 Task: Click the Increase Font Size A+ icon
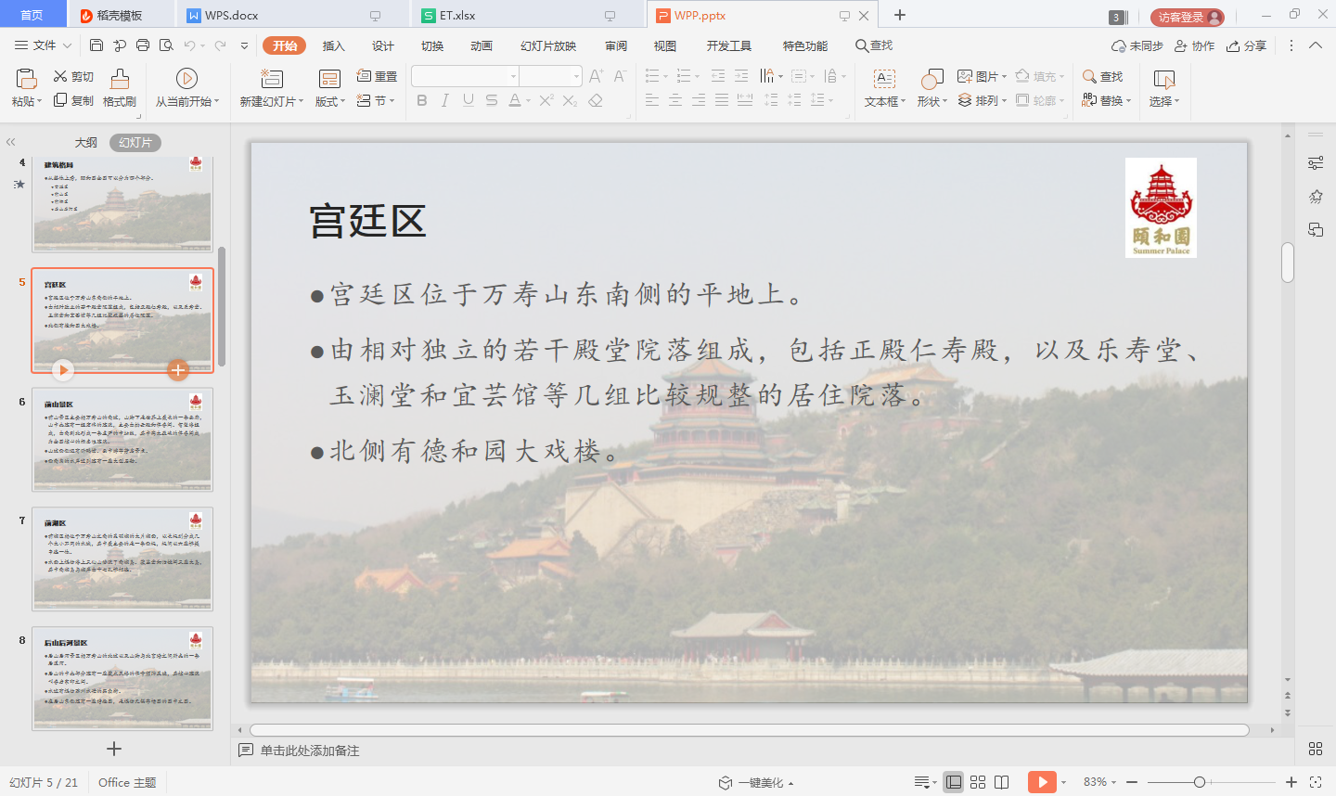tap(596, 76)
